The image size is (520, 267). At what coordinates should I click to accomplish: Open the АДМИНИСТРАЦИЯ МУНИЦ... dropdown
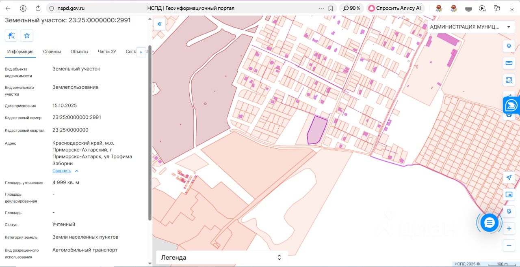tap(470, 27)
